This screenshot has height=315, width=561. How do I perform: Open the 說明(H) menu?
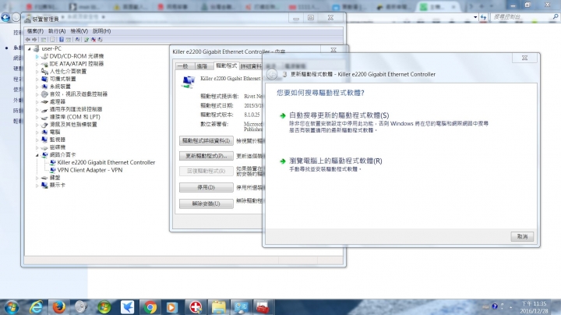click(101, 31)
